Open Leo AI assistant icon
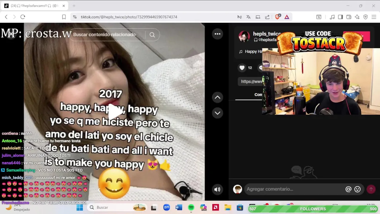 click(357, 17)
